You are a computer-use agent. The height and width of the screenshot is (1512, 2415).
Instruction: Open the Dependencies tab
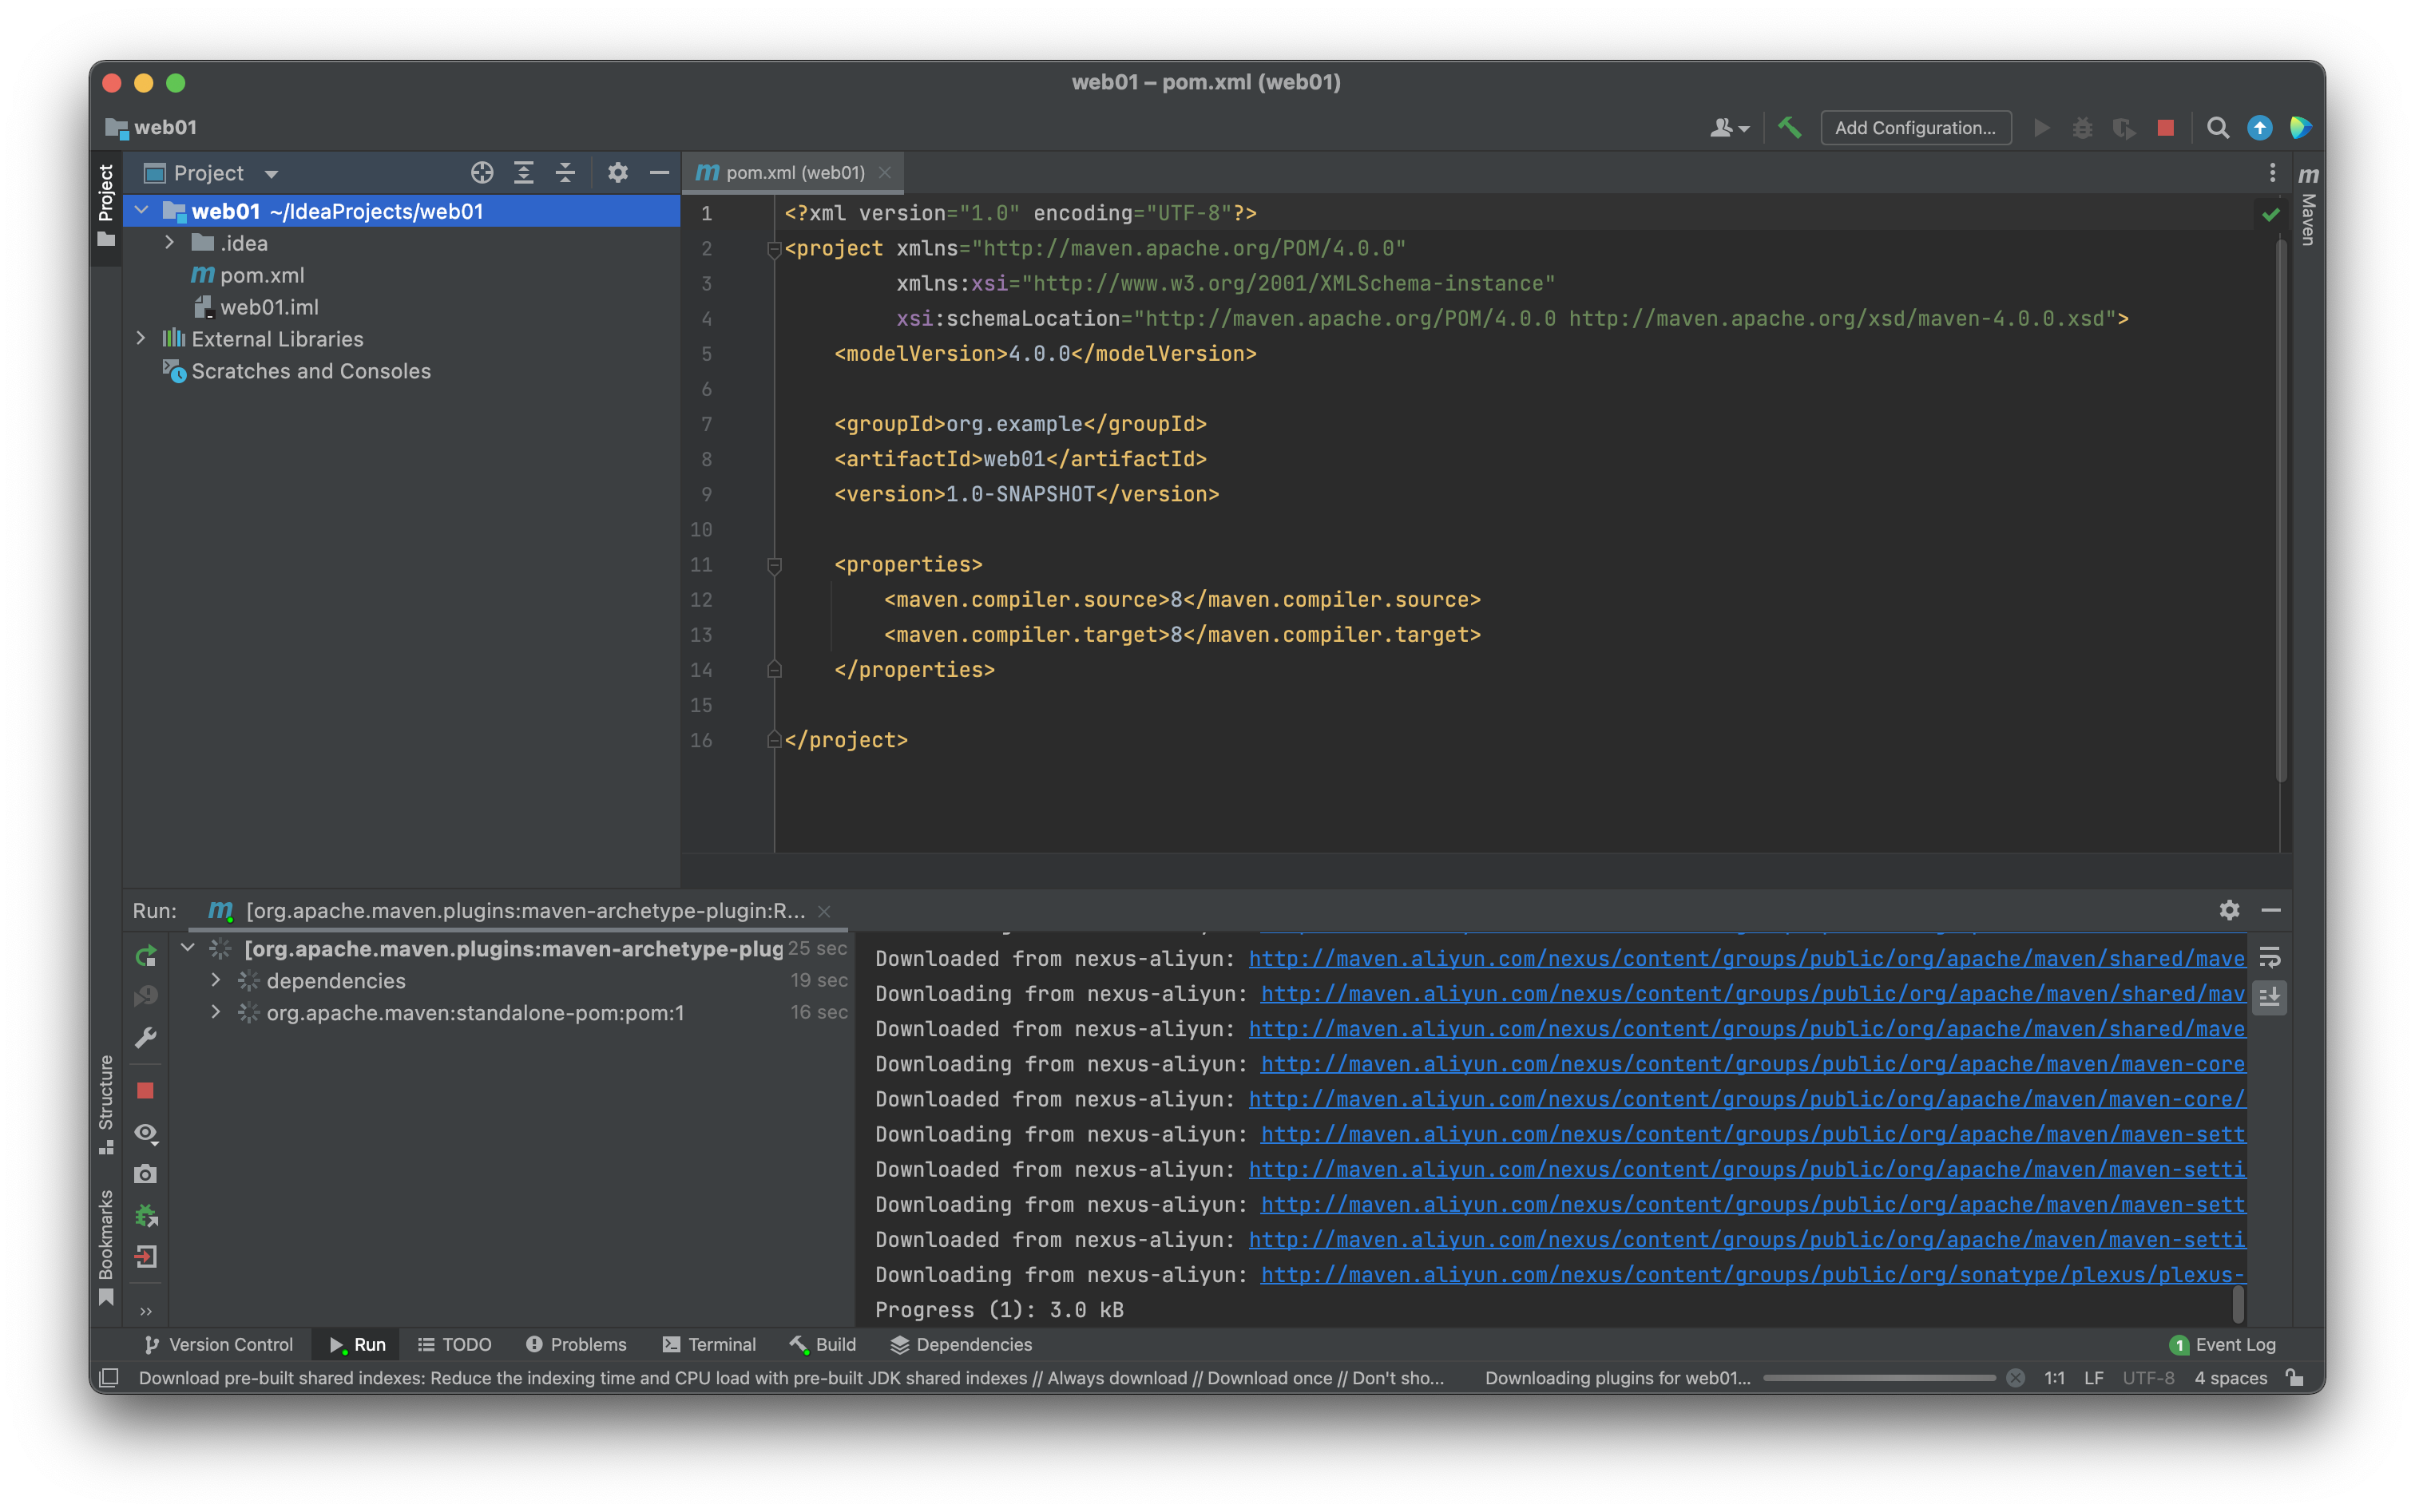(x=962, y=1345)
